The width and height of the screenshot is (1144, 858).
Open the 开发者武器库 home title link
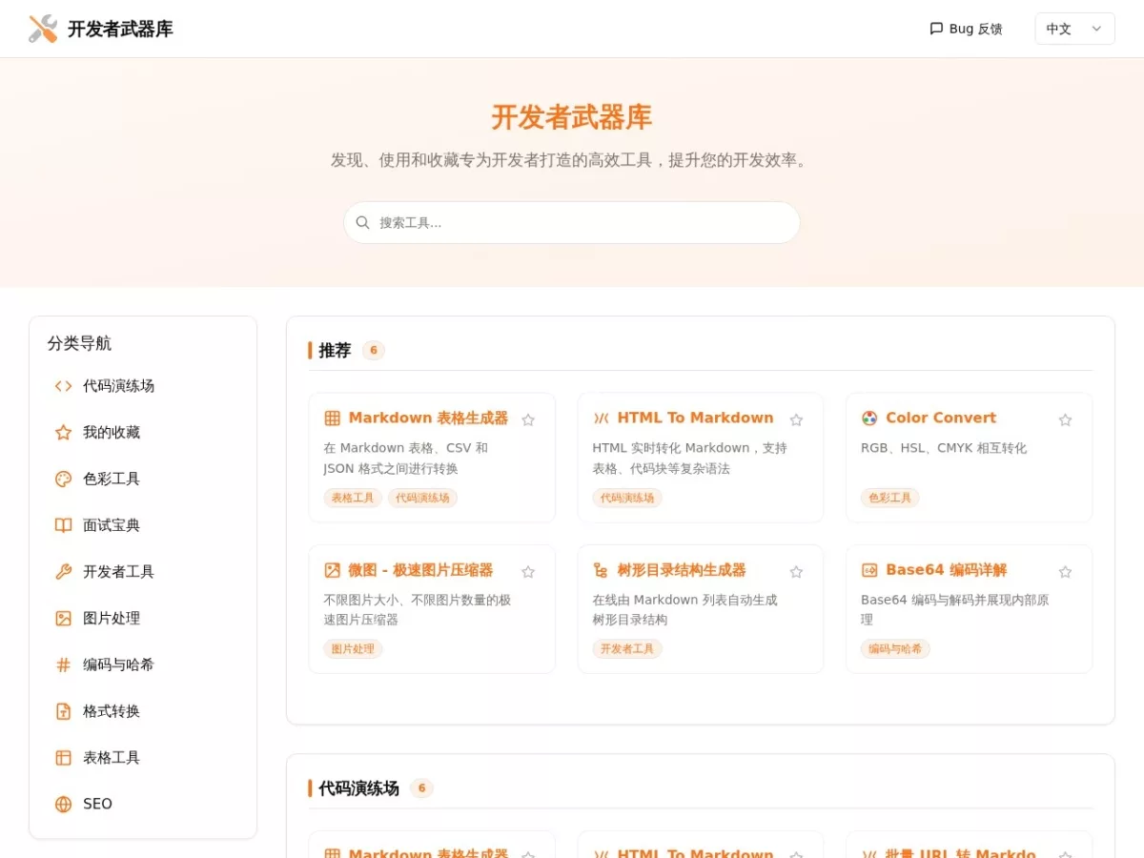pyautogui.click(x=120, y=29)
